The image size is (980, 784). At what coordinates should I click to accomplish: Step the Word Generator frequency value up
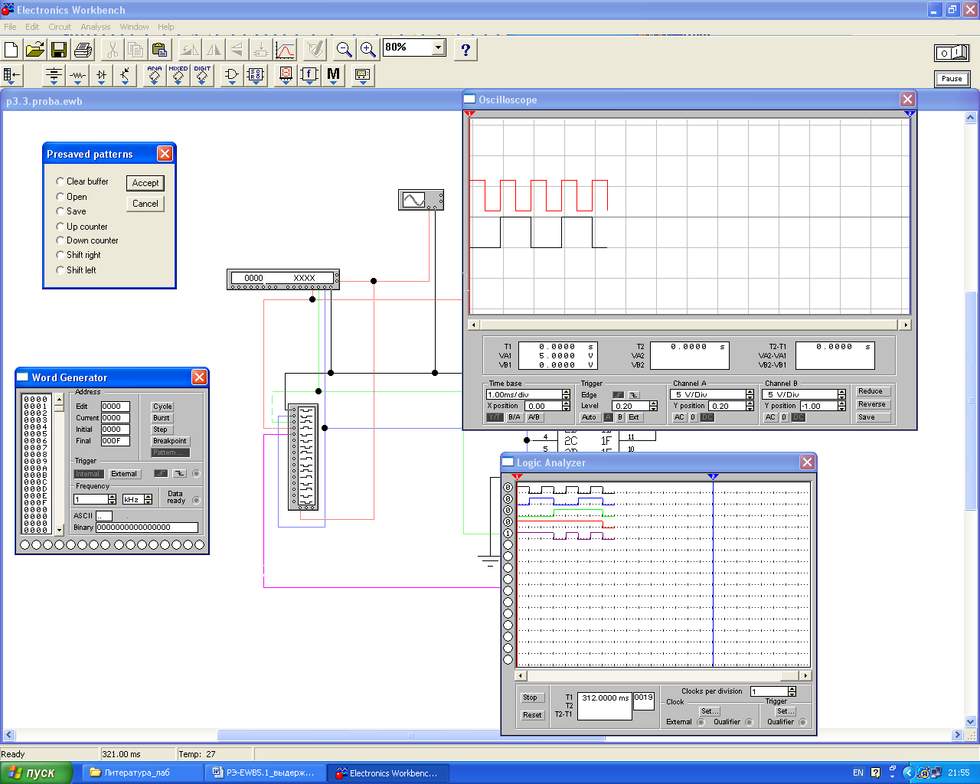(113, 497)
